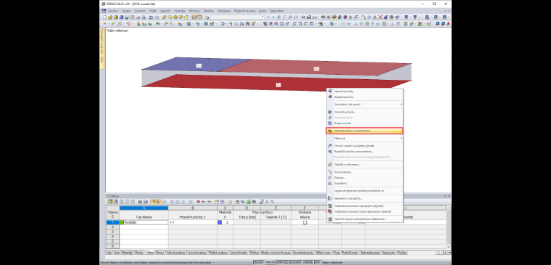Toggle RASTR in the status bar
The image size is (551, 265).
[x=270, y=262]
